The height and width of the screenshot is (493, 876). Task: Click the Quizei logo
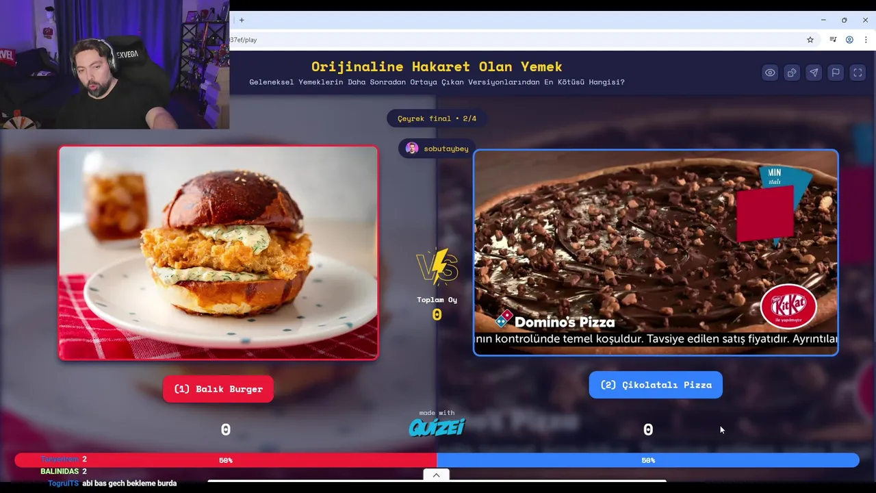[437, 427]
